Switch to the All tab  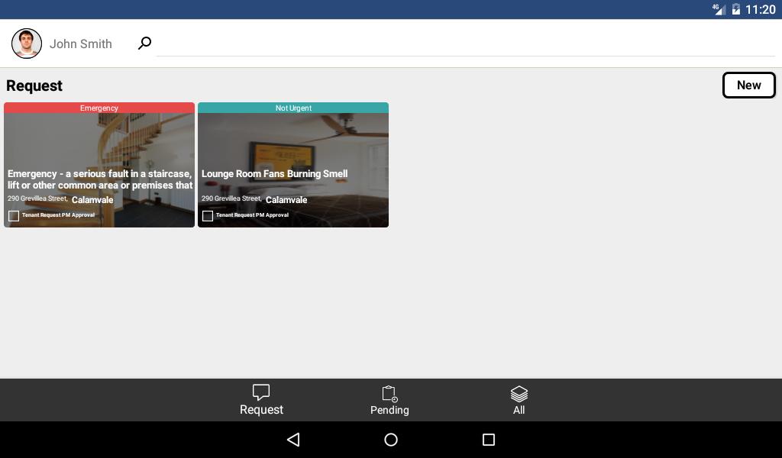click(x=519, y=400)
